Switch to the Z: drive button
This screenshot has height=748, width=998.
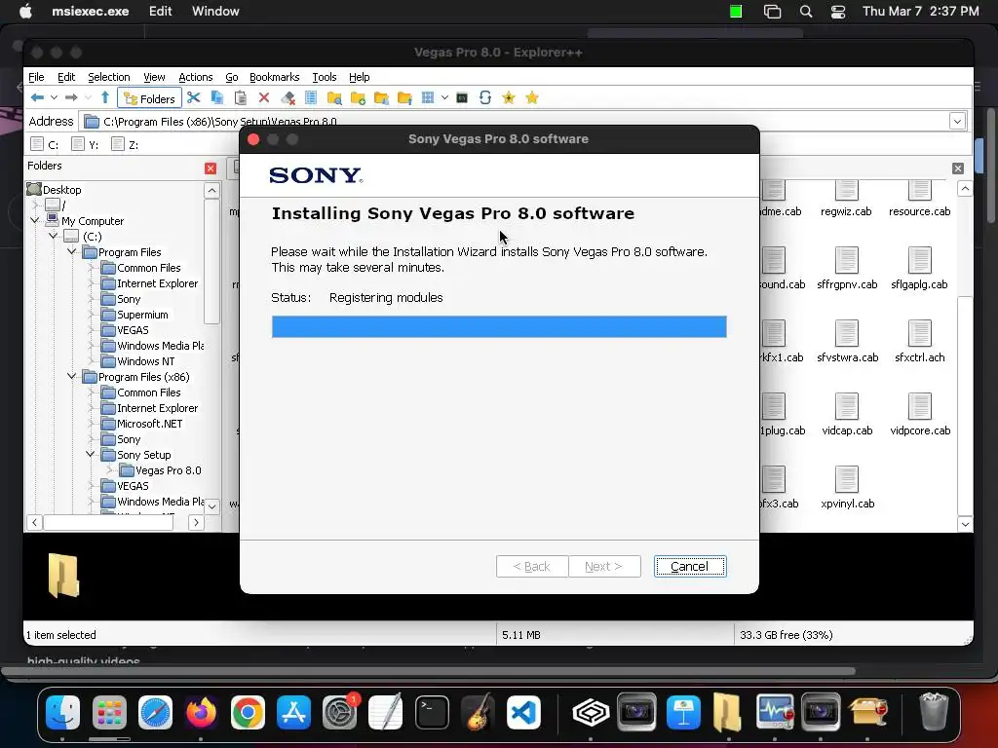[125, 145]
